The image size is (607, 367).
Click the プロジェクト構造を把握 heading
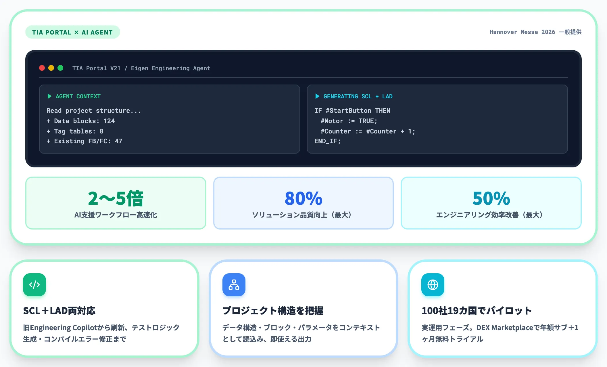click(273, 311)
